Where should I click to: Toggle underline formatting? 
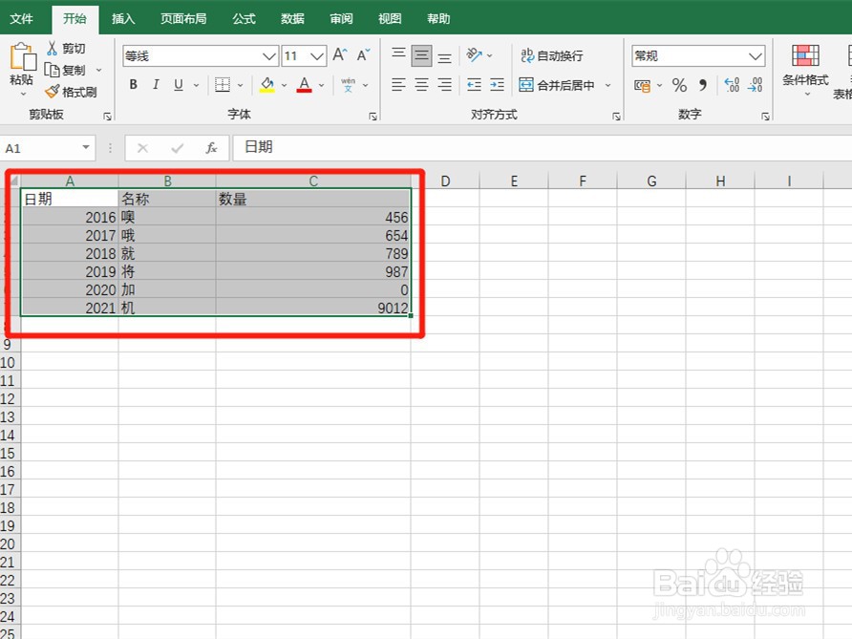179,85
